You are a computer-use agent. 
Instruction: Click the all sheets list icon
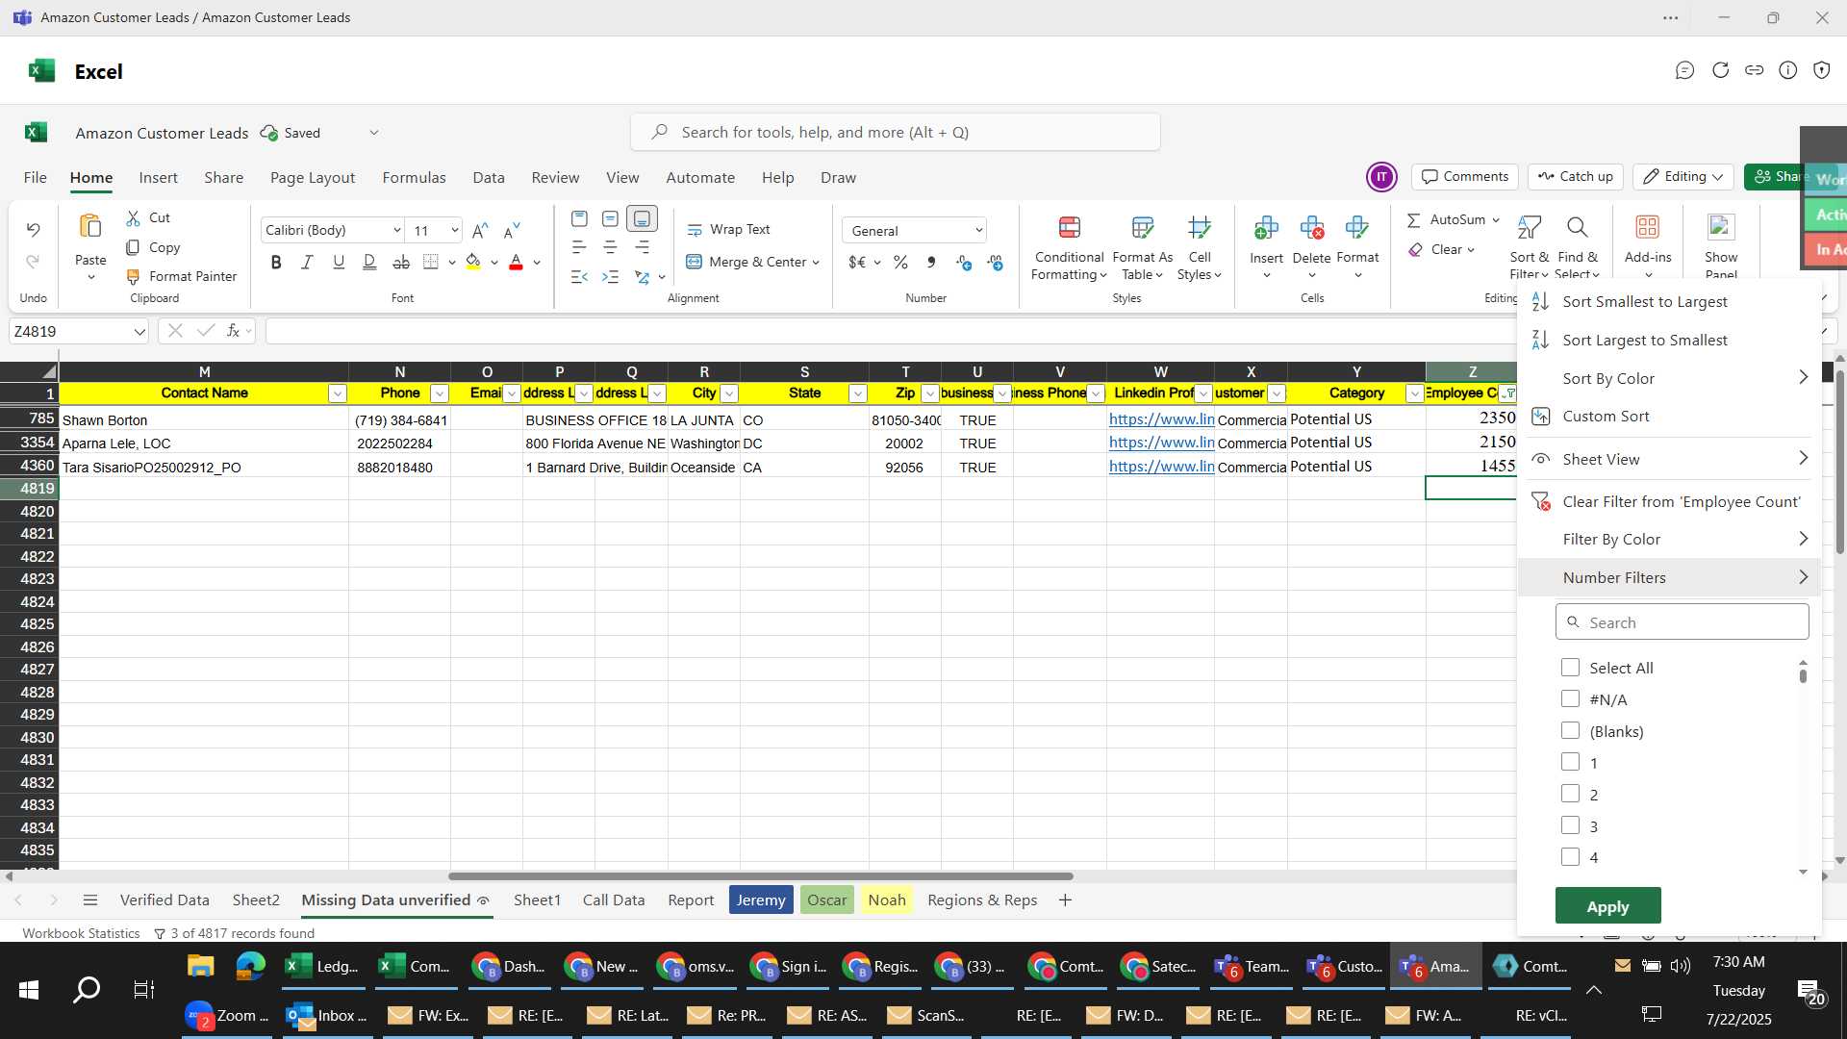click(x=90, y=900)
